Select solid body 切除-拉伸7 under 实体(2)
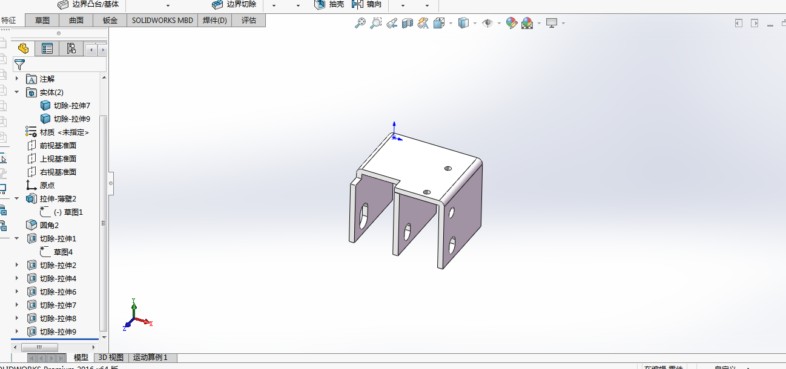This screenshot has width=786, height=369. coord(65,105)
